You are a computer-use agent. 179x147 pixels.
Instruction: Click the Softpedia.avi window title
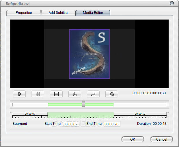pyautogui.click(x=18, y=4)
